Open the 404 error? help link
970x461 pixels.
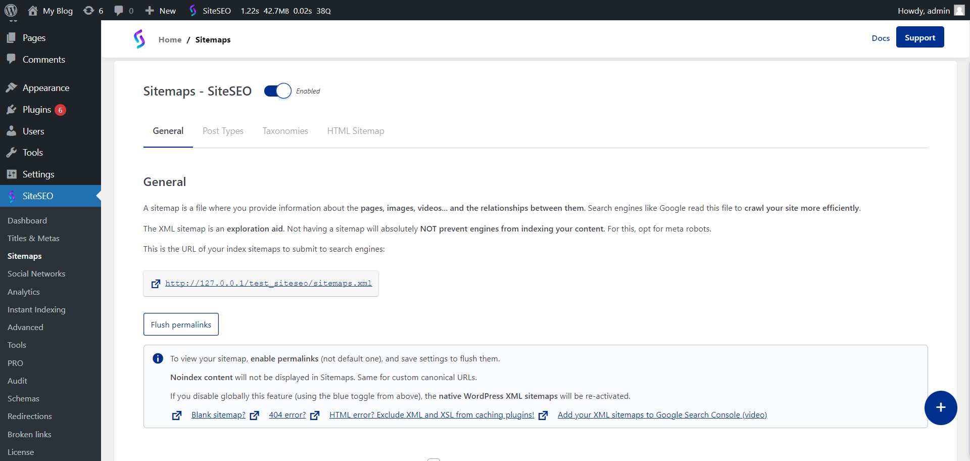[x=287, y=415]
